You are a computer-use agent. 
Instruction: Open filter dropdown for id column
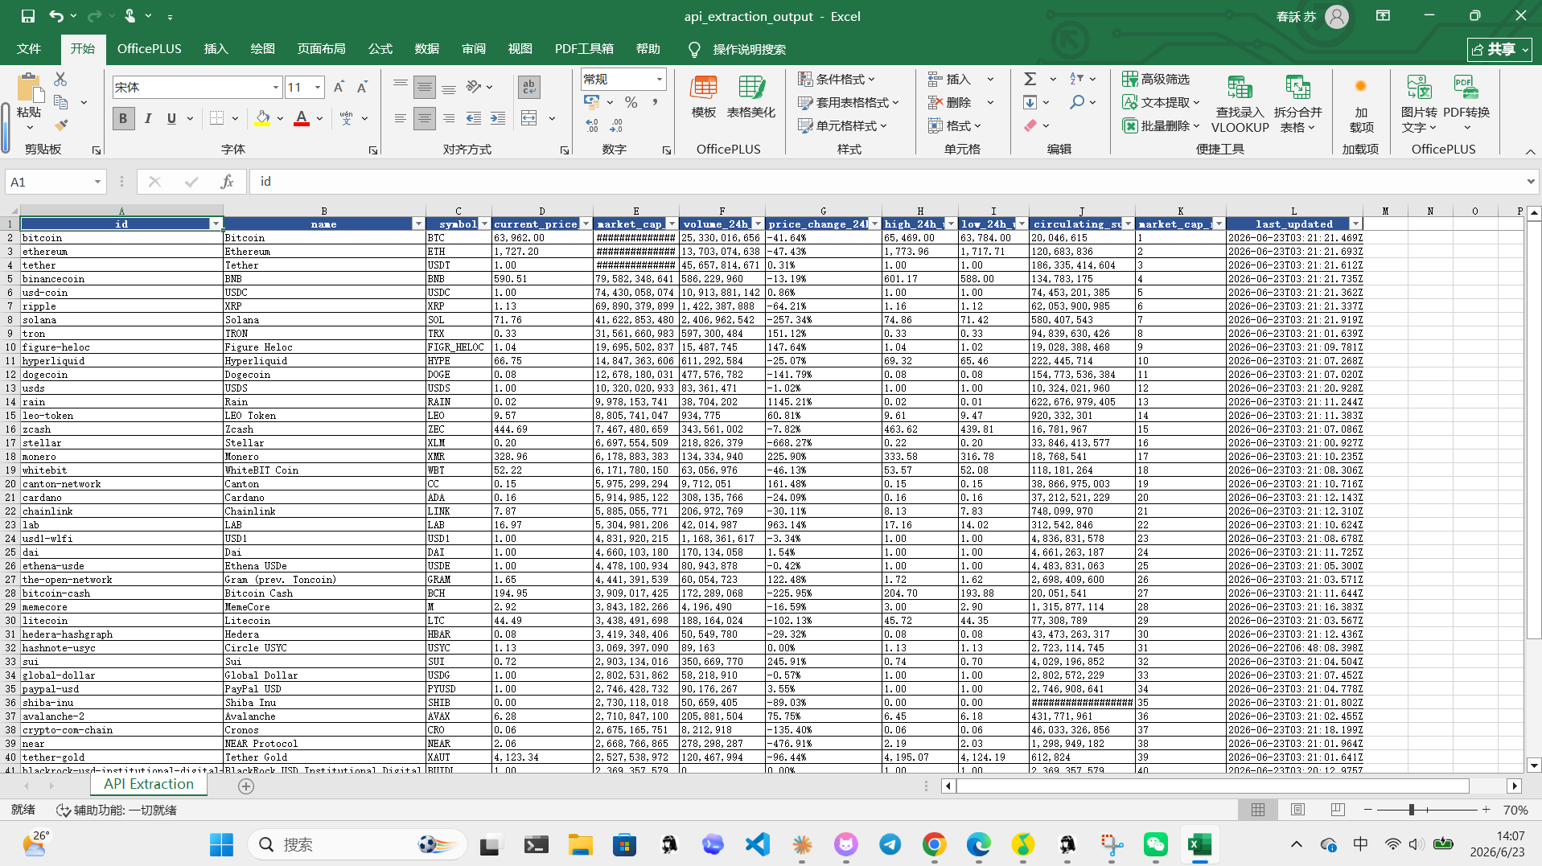(x=216, y=224)
